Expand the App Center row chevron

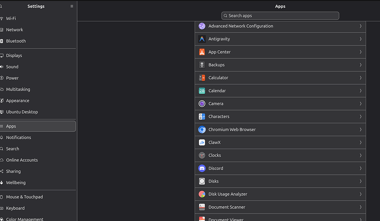coord(361,52)
